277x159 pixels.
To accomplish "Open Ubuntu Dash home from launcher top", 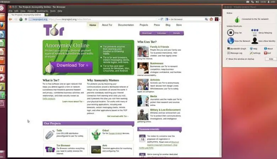I will [x=2, y=8].
